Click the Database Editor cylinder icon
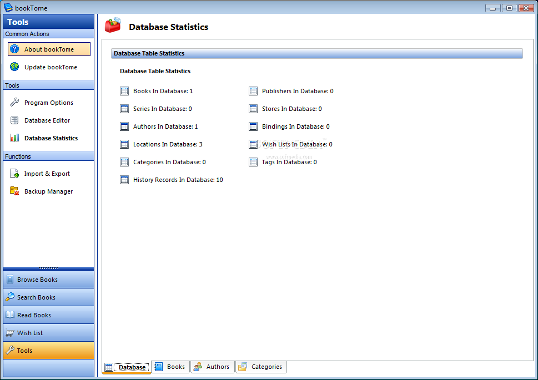 click(14, 120)
